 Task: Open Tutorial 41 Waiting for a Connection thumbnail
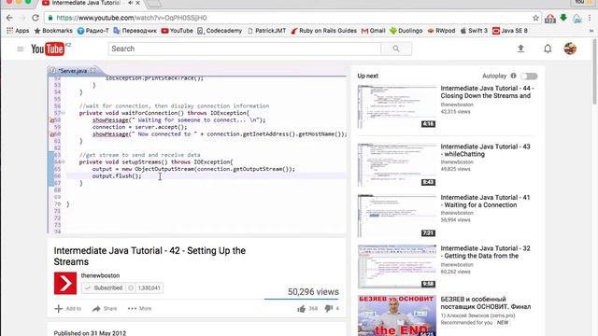coord(396,216)
